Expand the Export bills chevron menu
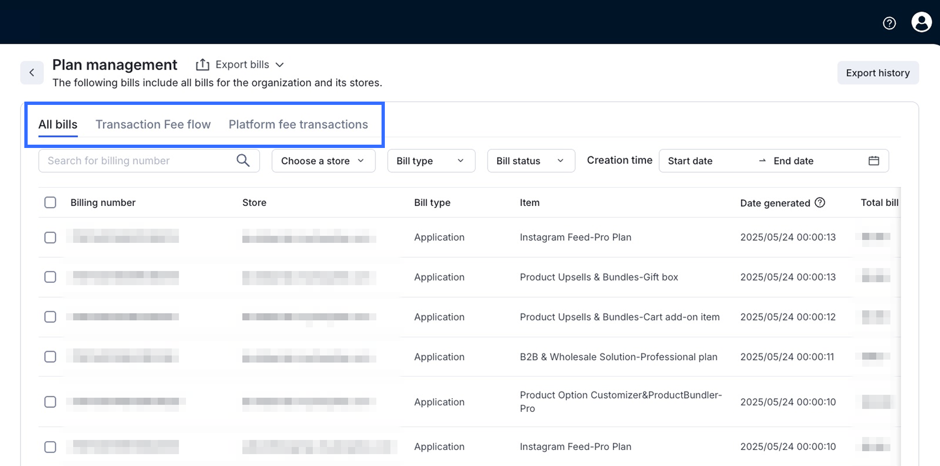The height and width of the screenshot is (466, 940). click(x=280, y=65)
